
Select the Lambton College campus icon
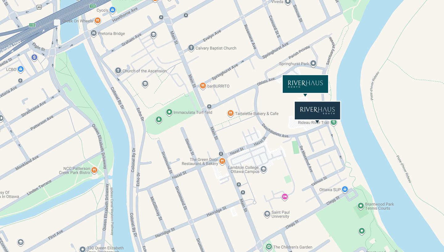pyautogui.click(x=263, y=169)
